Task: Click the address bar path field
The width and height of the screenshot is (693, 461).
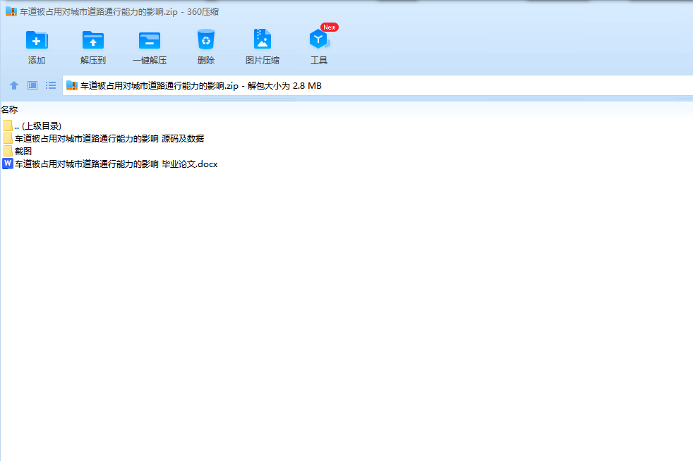Action: point(378,86)
